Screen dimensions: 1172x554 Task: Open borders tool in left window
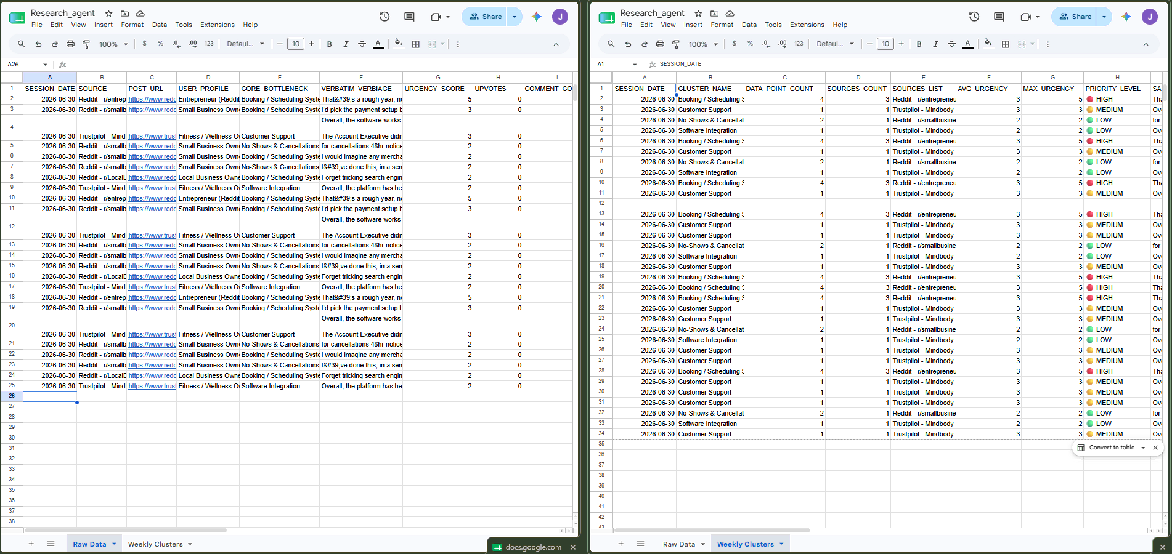(416, 44)
